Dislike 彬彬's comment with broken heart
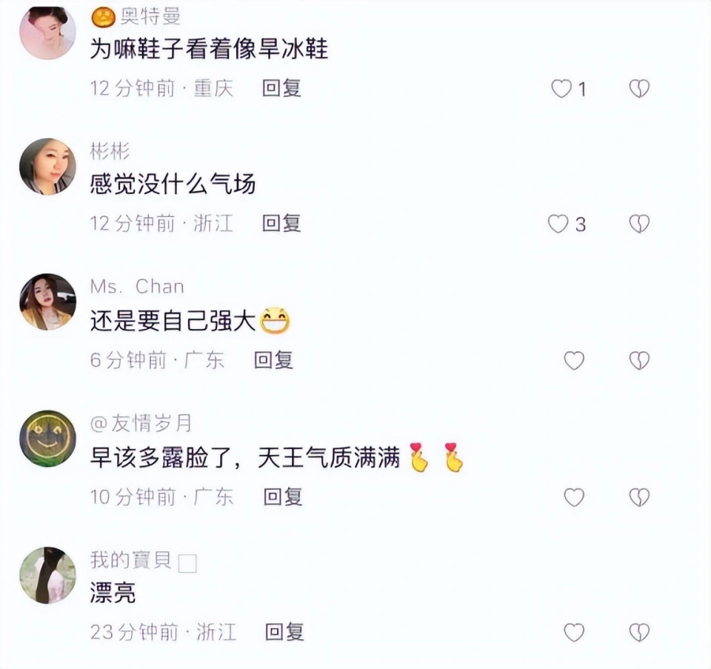The image size is (711, 669). 639,224
